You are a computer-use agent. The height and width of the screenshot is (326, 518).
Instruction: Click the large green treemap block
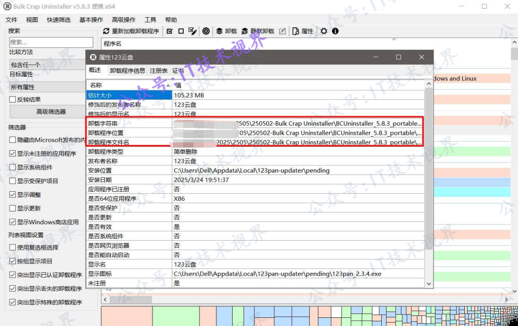(176, 316)
